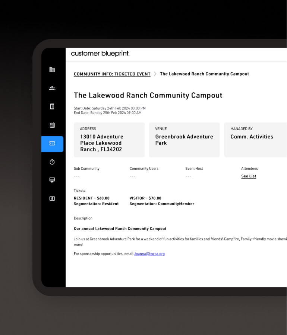Click Segmentation: Resident text
The width and height of the screenshot is (287, 335).
[96, 204]
